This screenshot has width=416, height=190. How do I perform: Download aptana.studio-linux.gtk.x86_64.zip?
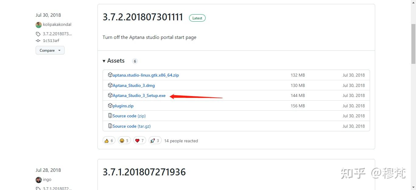[x=145, y=75]
